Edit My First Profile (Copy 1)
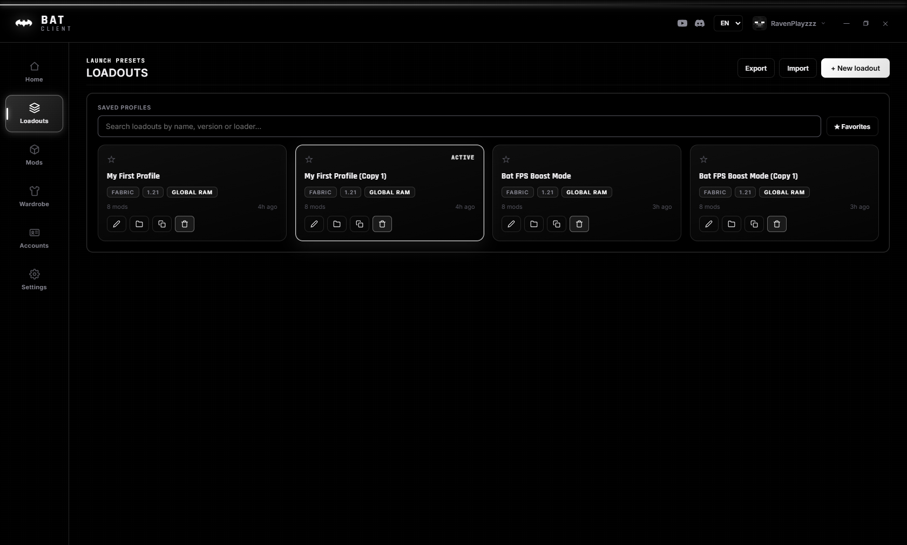 point(314,224)
